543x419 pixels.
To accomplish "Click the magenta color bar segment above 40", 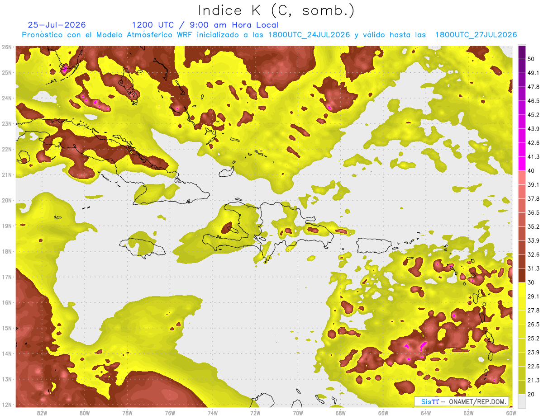I will 522,163.
